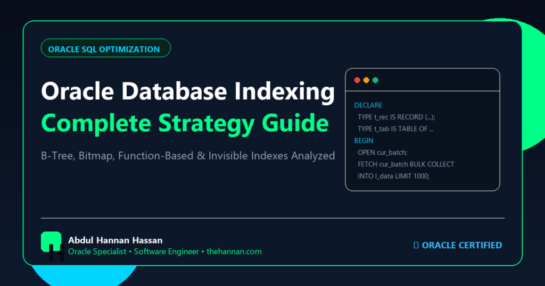Click the ORACLE CERTIFIED badge
The image size is (545, 286).
click(458, 245)
